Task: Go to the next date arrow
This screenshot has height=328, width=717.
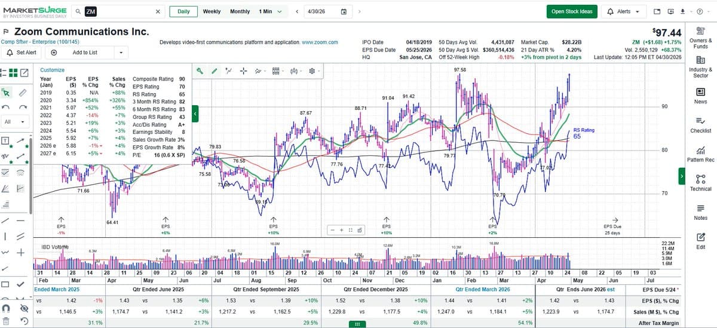Action: click(x=359, y=11)
